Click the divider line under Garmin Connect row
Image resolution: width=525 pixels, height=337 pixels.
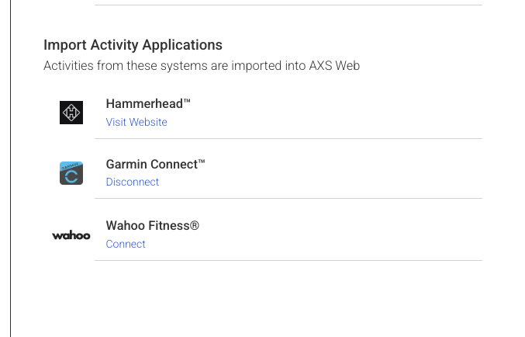[288, 198]
